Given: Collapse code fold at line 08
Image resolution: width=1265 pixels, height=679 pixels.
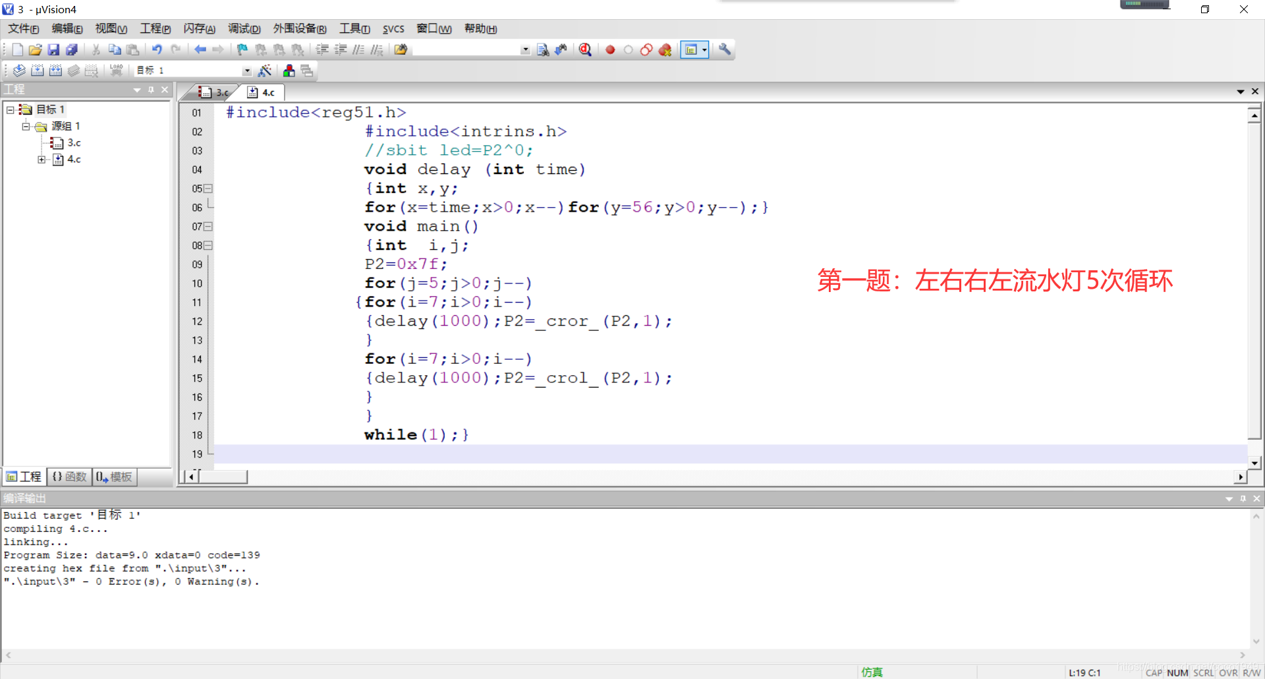Looking at the screenshot, I should [208, 245].
